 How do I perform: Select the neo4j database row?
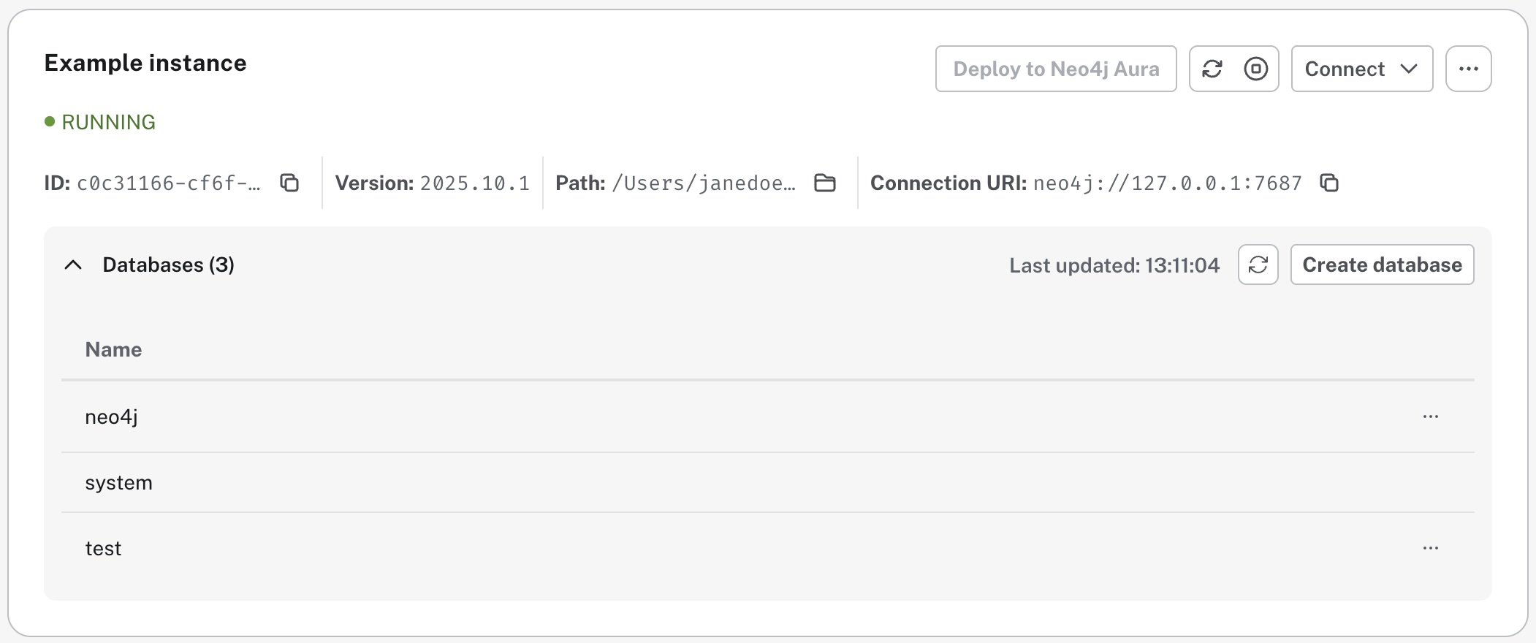(112, 416)
